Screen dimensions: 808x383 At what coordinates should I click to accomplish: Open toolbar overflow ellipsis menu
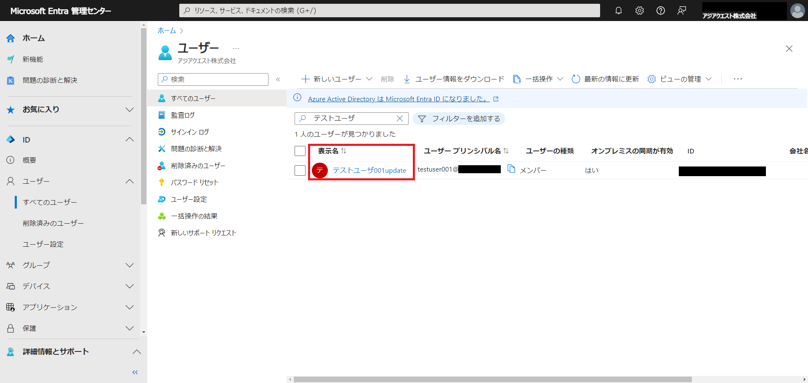738,79
